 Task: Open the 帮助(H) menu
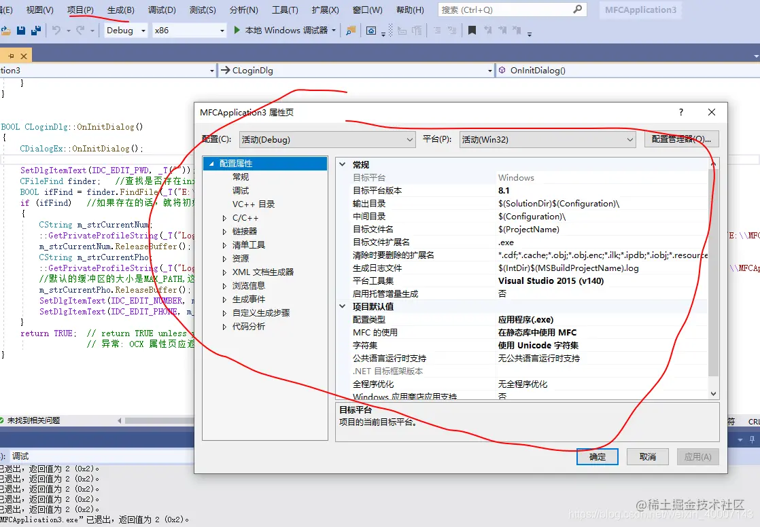[410, 10]
